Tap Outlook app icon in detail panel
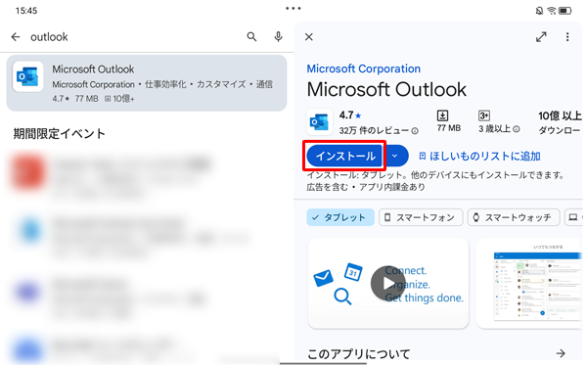The width and height of the screenshot is (587, 367). [x=319, y=122]
